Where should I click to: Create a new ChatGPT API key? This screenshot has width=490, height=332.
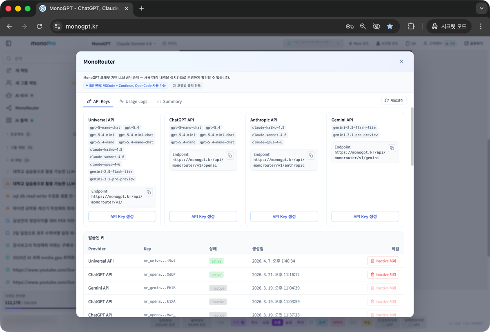click(203, 216)
